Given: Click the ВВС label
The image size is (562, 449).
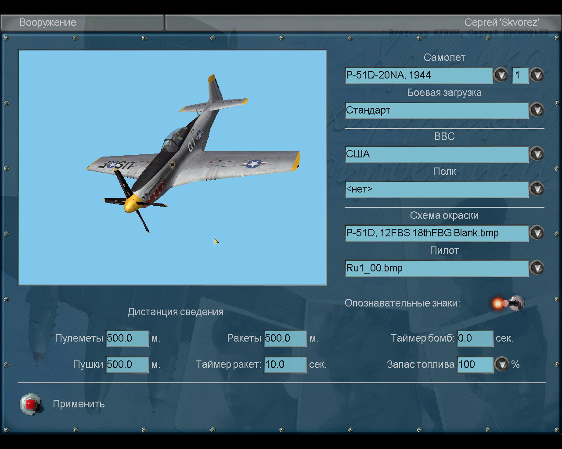Looking at the screenshot, I should coord(444,136).
